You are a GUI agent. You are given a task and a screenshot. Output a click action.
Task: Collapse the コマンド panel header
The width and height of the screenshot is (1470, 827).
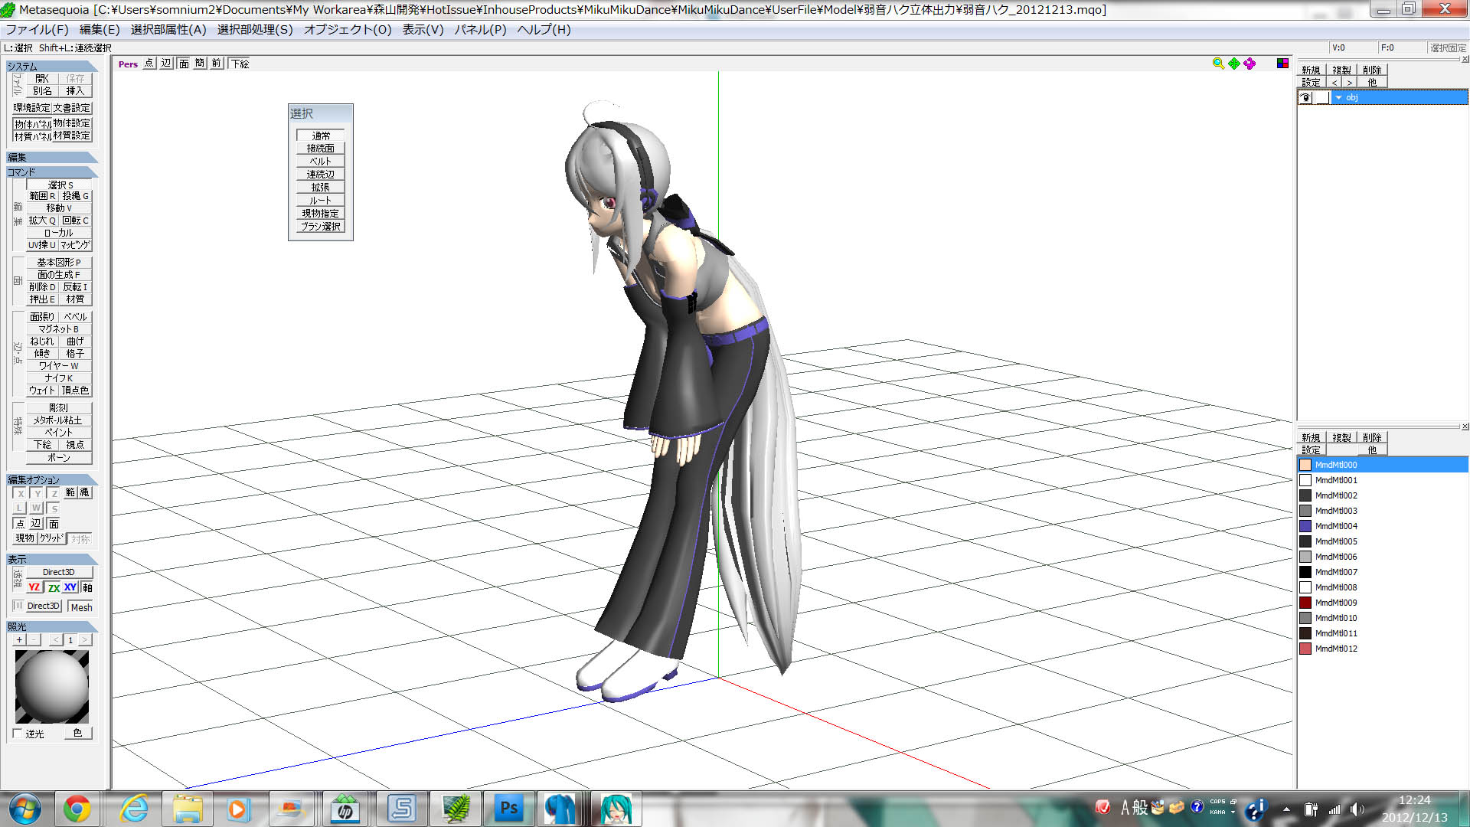pos(51,172)
